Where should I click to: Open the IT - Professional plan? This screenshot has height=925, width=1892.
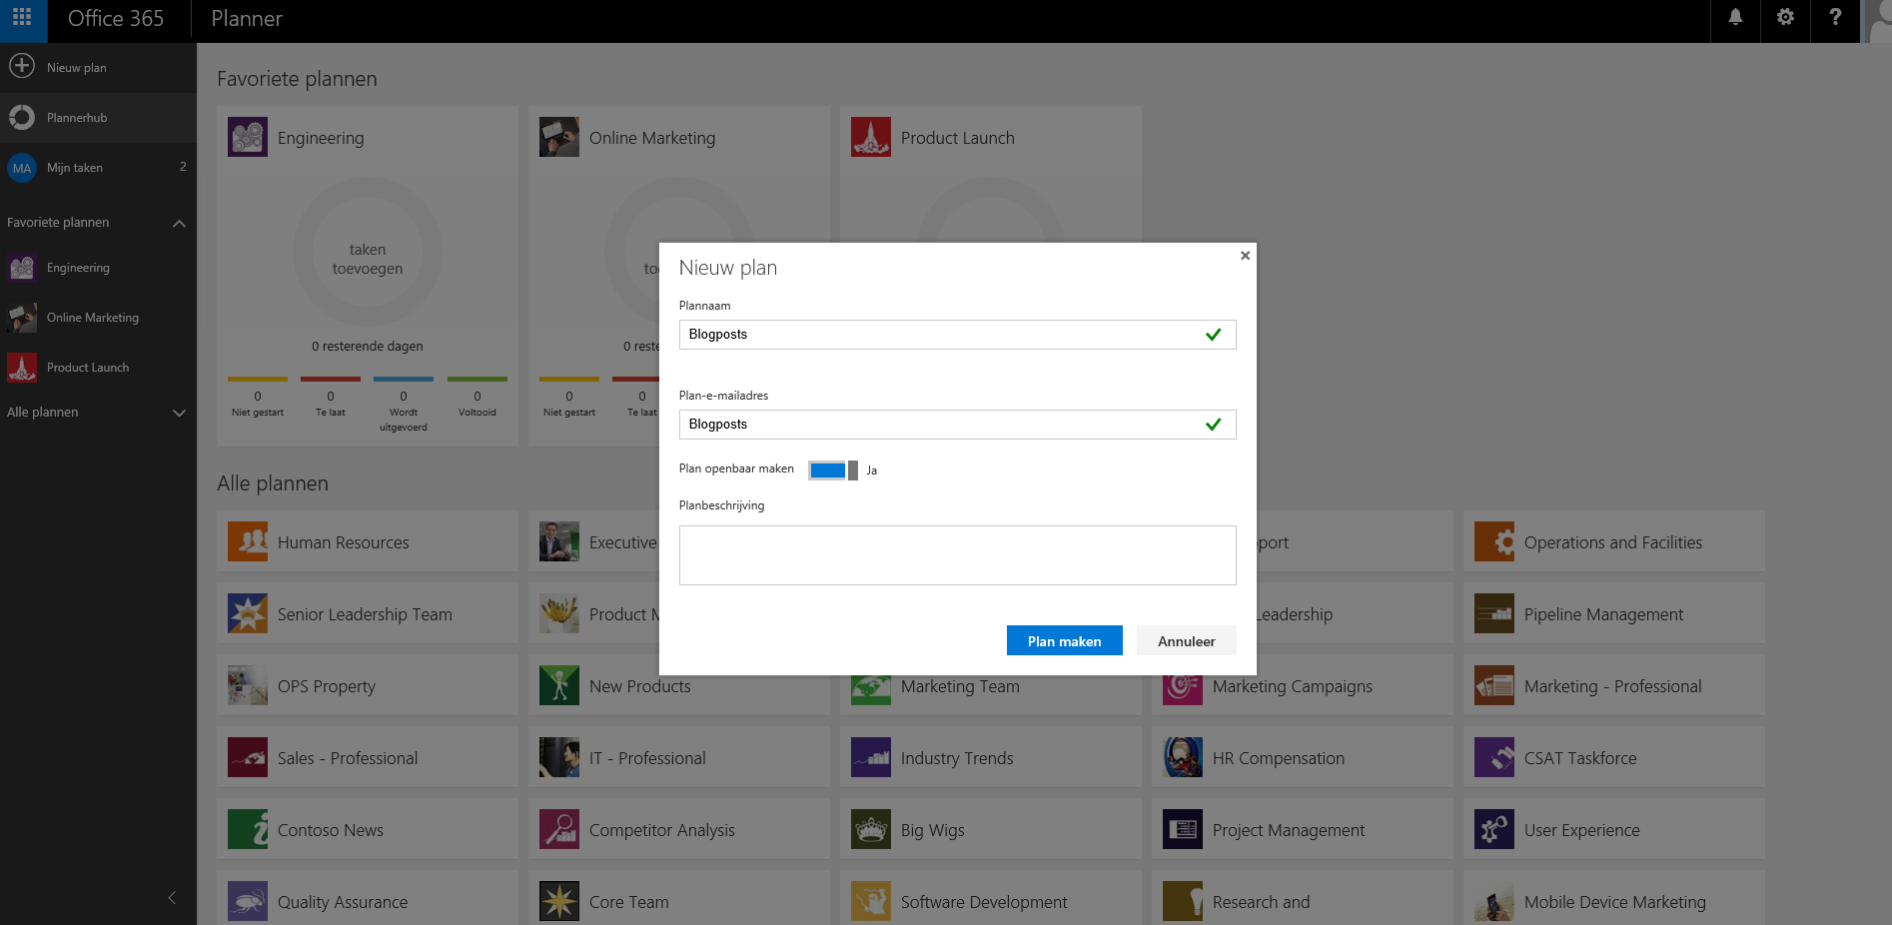pyautogui.click(x=678, y=757)
